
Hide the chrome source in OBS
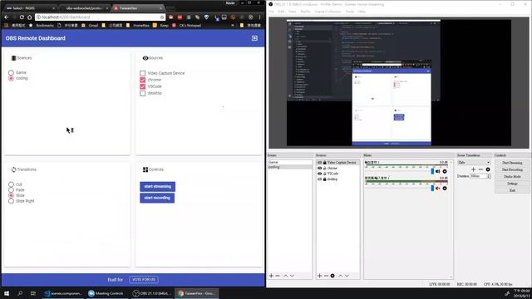319,168
